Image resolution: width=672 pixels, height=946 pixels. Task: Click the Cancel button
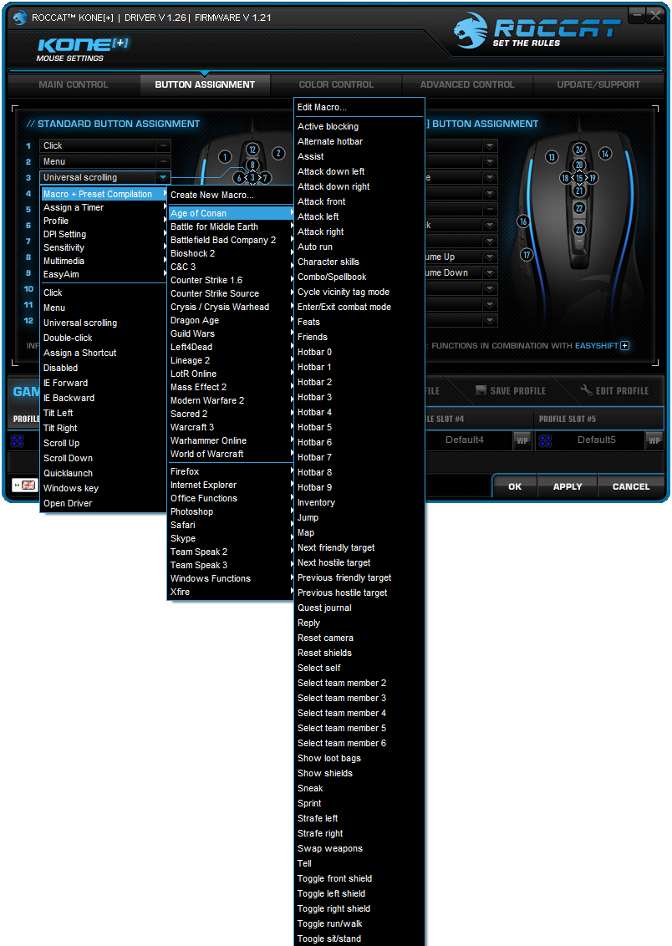631,486
